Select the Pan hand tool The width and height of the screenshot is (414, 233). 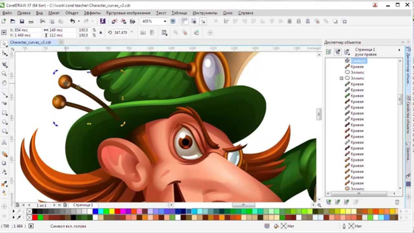pyautogui.click(x=4, y=83)
